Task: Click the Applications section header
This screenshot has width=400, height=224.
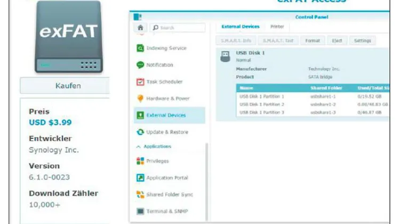Action: (157, 146)
